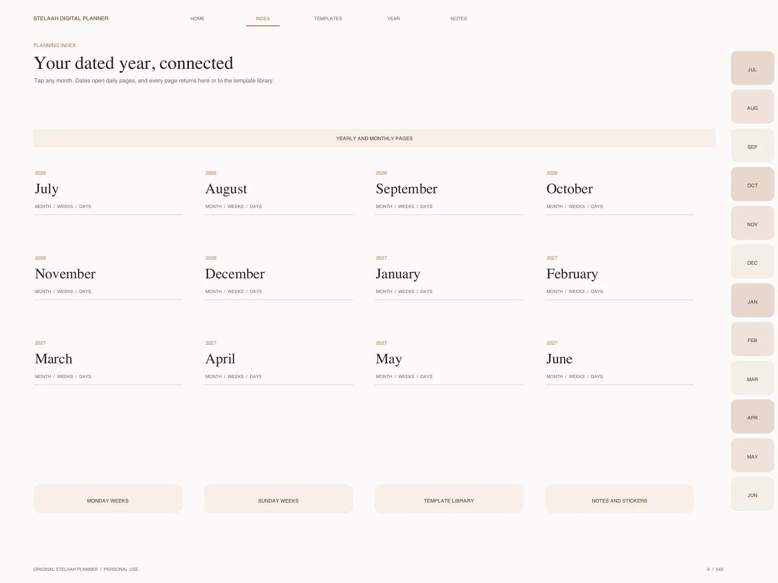Click MONTH under April
778x583 pixels.
pyautogui.click(x=213, y=377)
